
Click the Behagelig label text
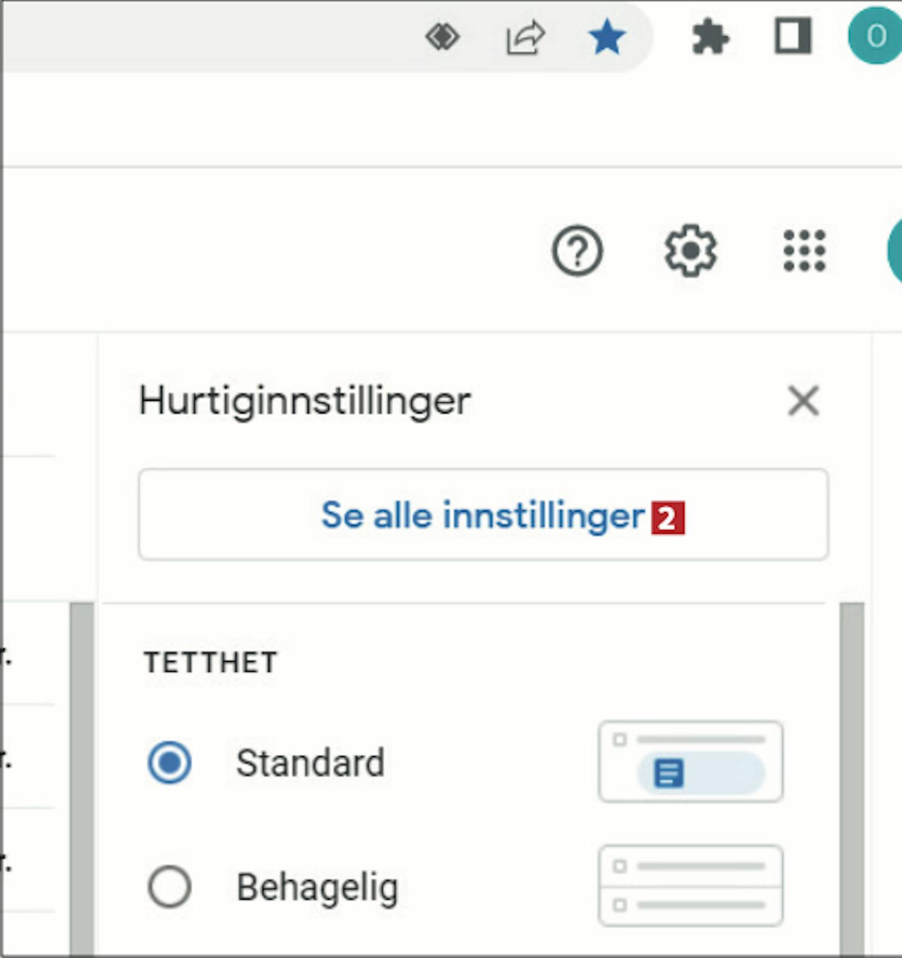point(318,888)
